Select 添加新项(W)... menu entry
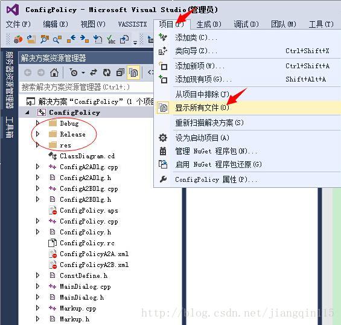The height and width of the screenshot is (325, 341). coord(247,66)
